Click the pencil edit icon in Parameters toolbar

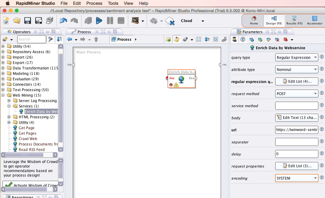[x=269, y=40]
